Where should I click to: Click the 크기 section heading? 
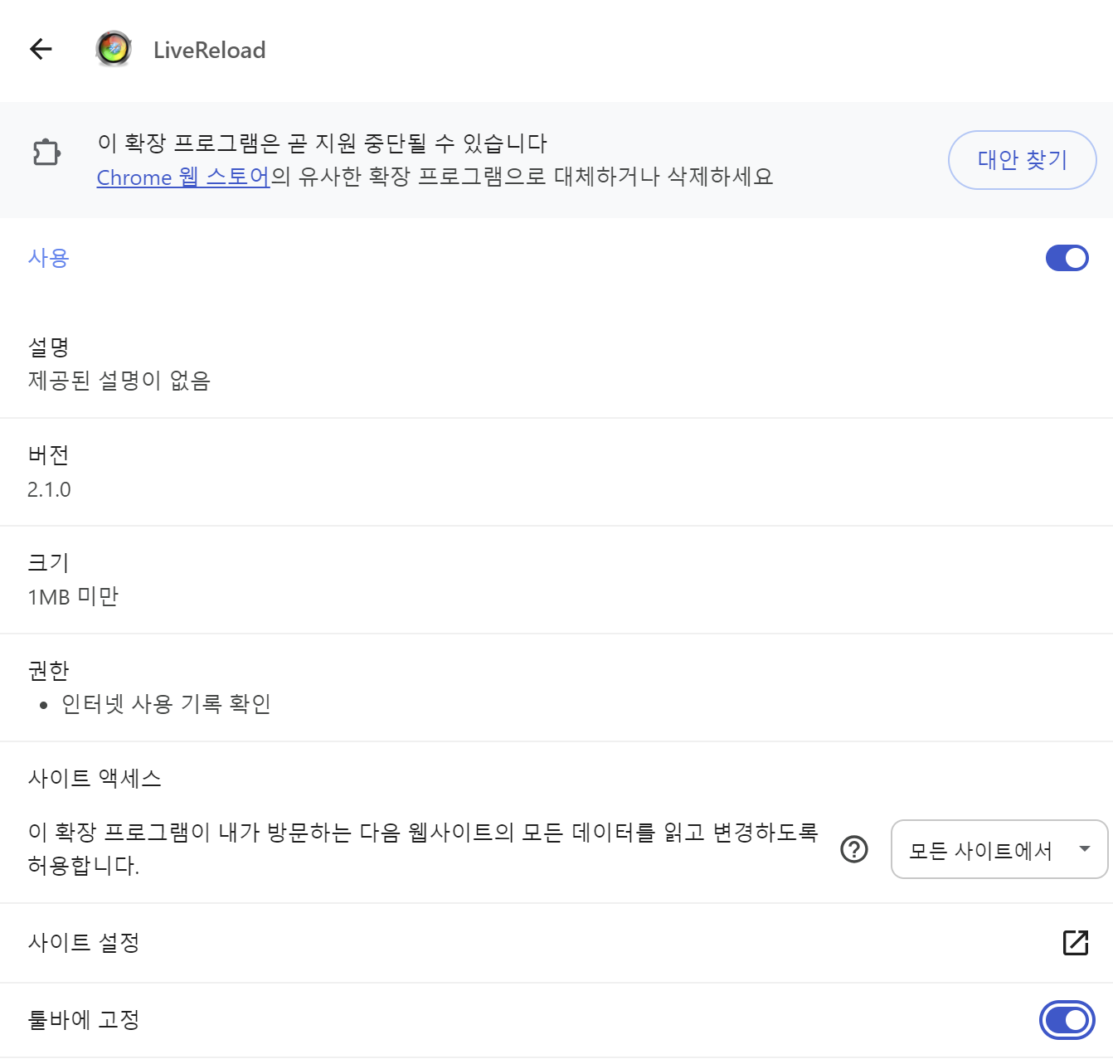pos(48,563)
